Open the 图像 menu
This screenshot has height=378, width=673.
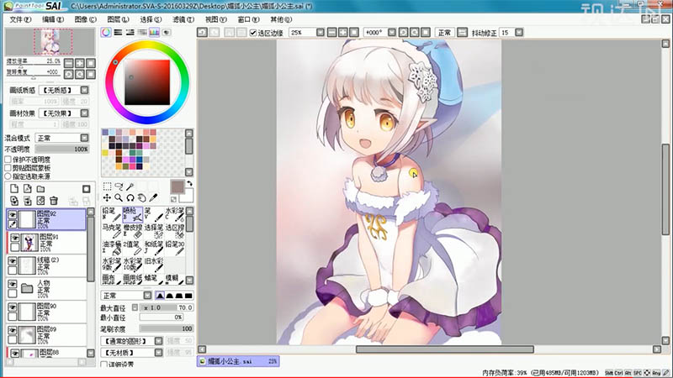tap(85, 19)
